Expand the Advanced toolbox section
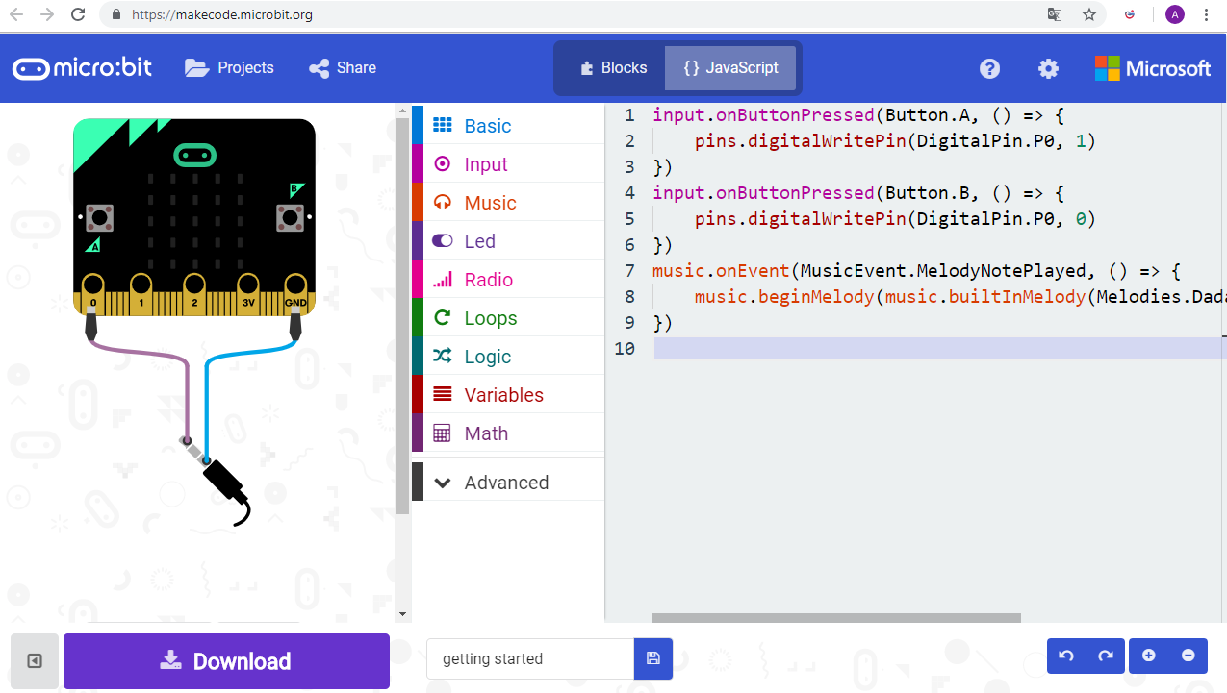This screenshot has height=693, width=1227. pyautogui.click(x=508, y=482)
